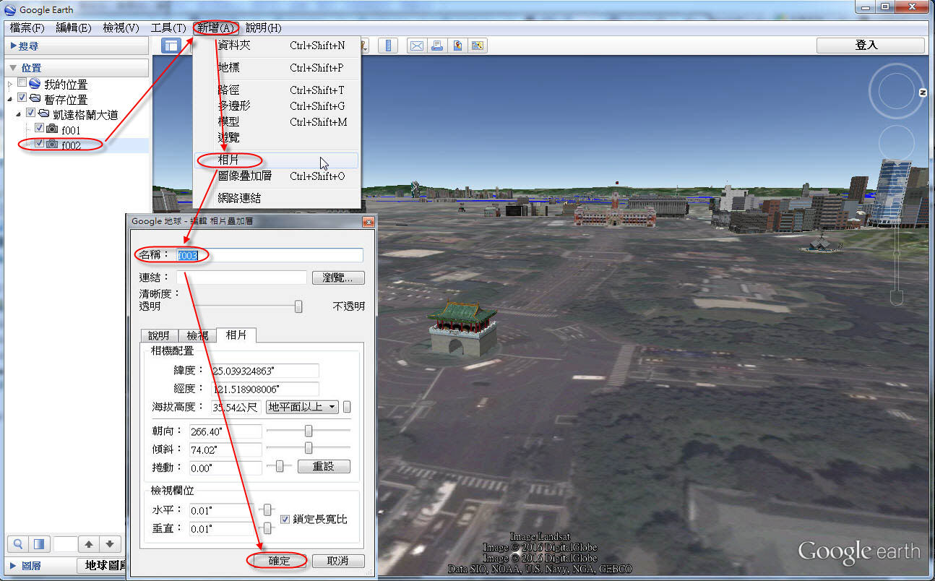
Task: Click the 連結 link input field
Action: (x=241, y=277)
